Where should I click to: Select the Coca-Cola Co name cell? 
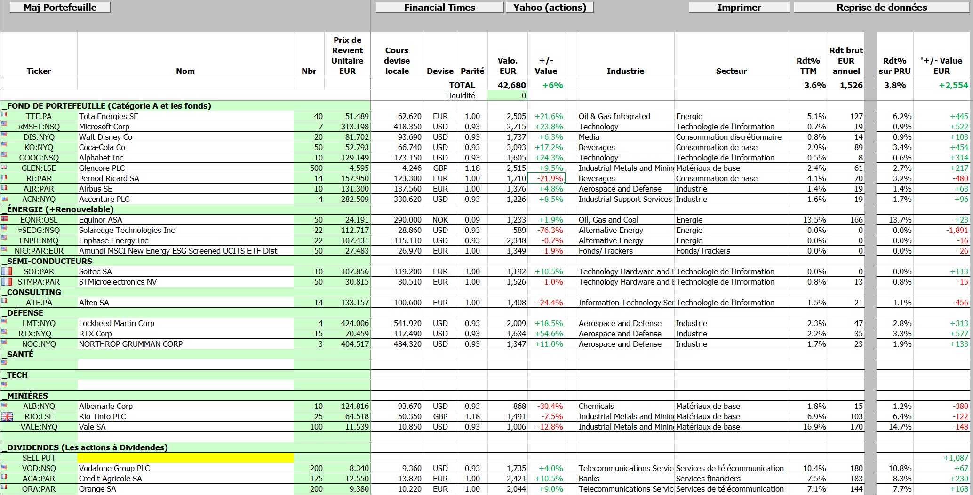[185, 147]
